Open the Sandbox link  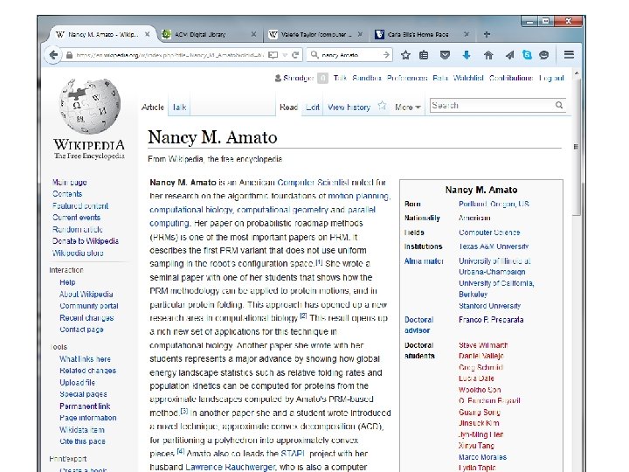pyautogui.click(x=367, y=78)
